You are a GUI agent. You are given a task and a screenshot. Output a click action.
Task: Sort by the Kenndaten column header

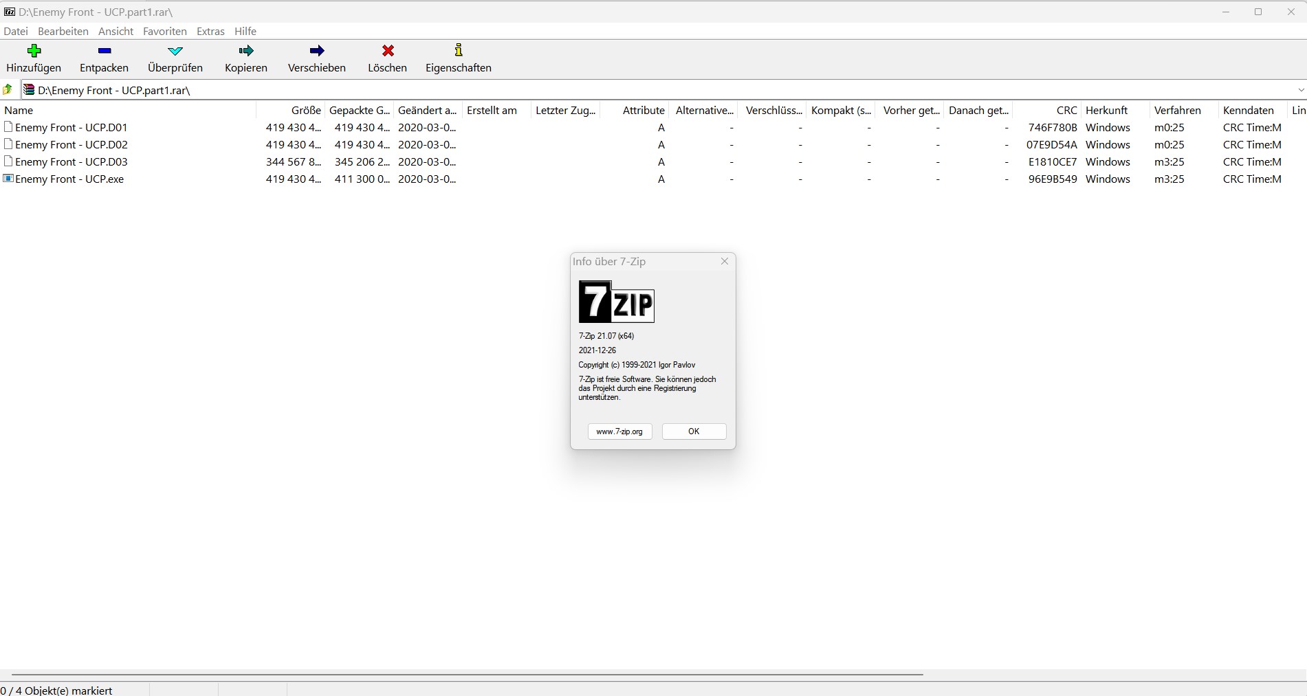click(x=1253, y=110)
